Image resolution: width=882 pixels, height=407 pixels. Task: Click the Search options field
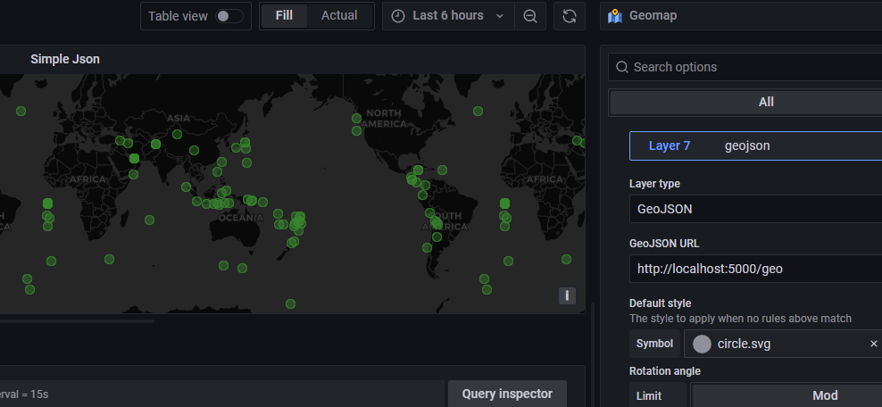[x=745, y=67]
